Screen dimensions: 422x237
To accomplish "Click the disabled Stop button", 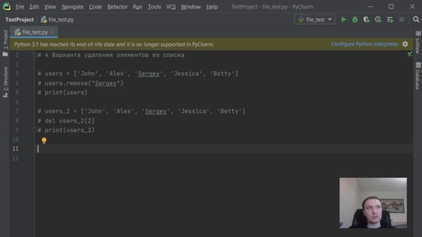I will click(x=402, y=19).
